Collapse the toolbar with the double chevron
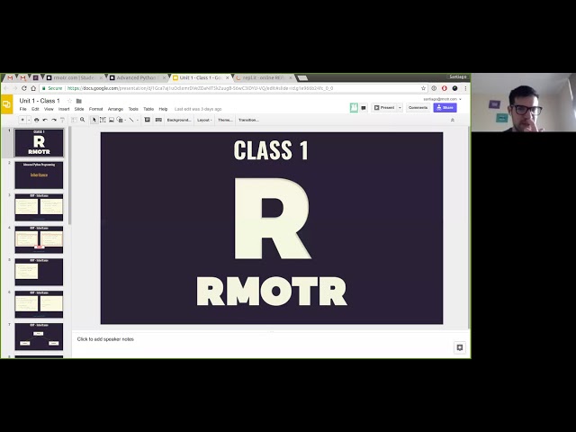 [x=453, y=120]
